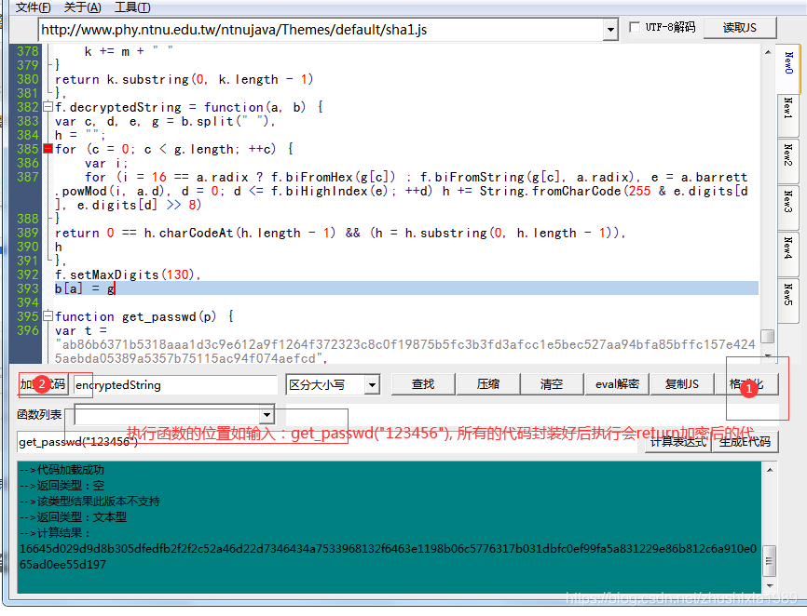Click the get_passwd("123456") expression field

tap(329, 442)
